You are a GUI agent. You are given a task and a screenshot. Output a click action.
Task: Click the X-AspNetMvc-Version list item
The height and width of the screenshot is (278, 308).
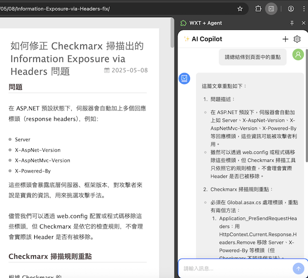[x=42, y=160]
